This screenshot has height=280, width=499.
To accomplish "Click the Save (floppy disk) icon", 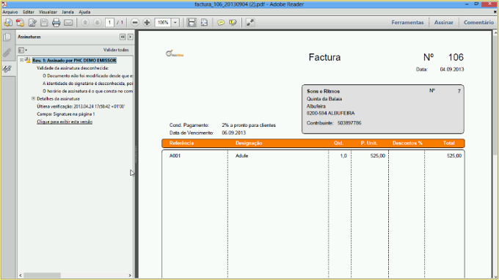I will pos(44,23).
